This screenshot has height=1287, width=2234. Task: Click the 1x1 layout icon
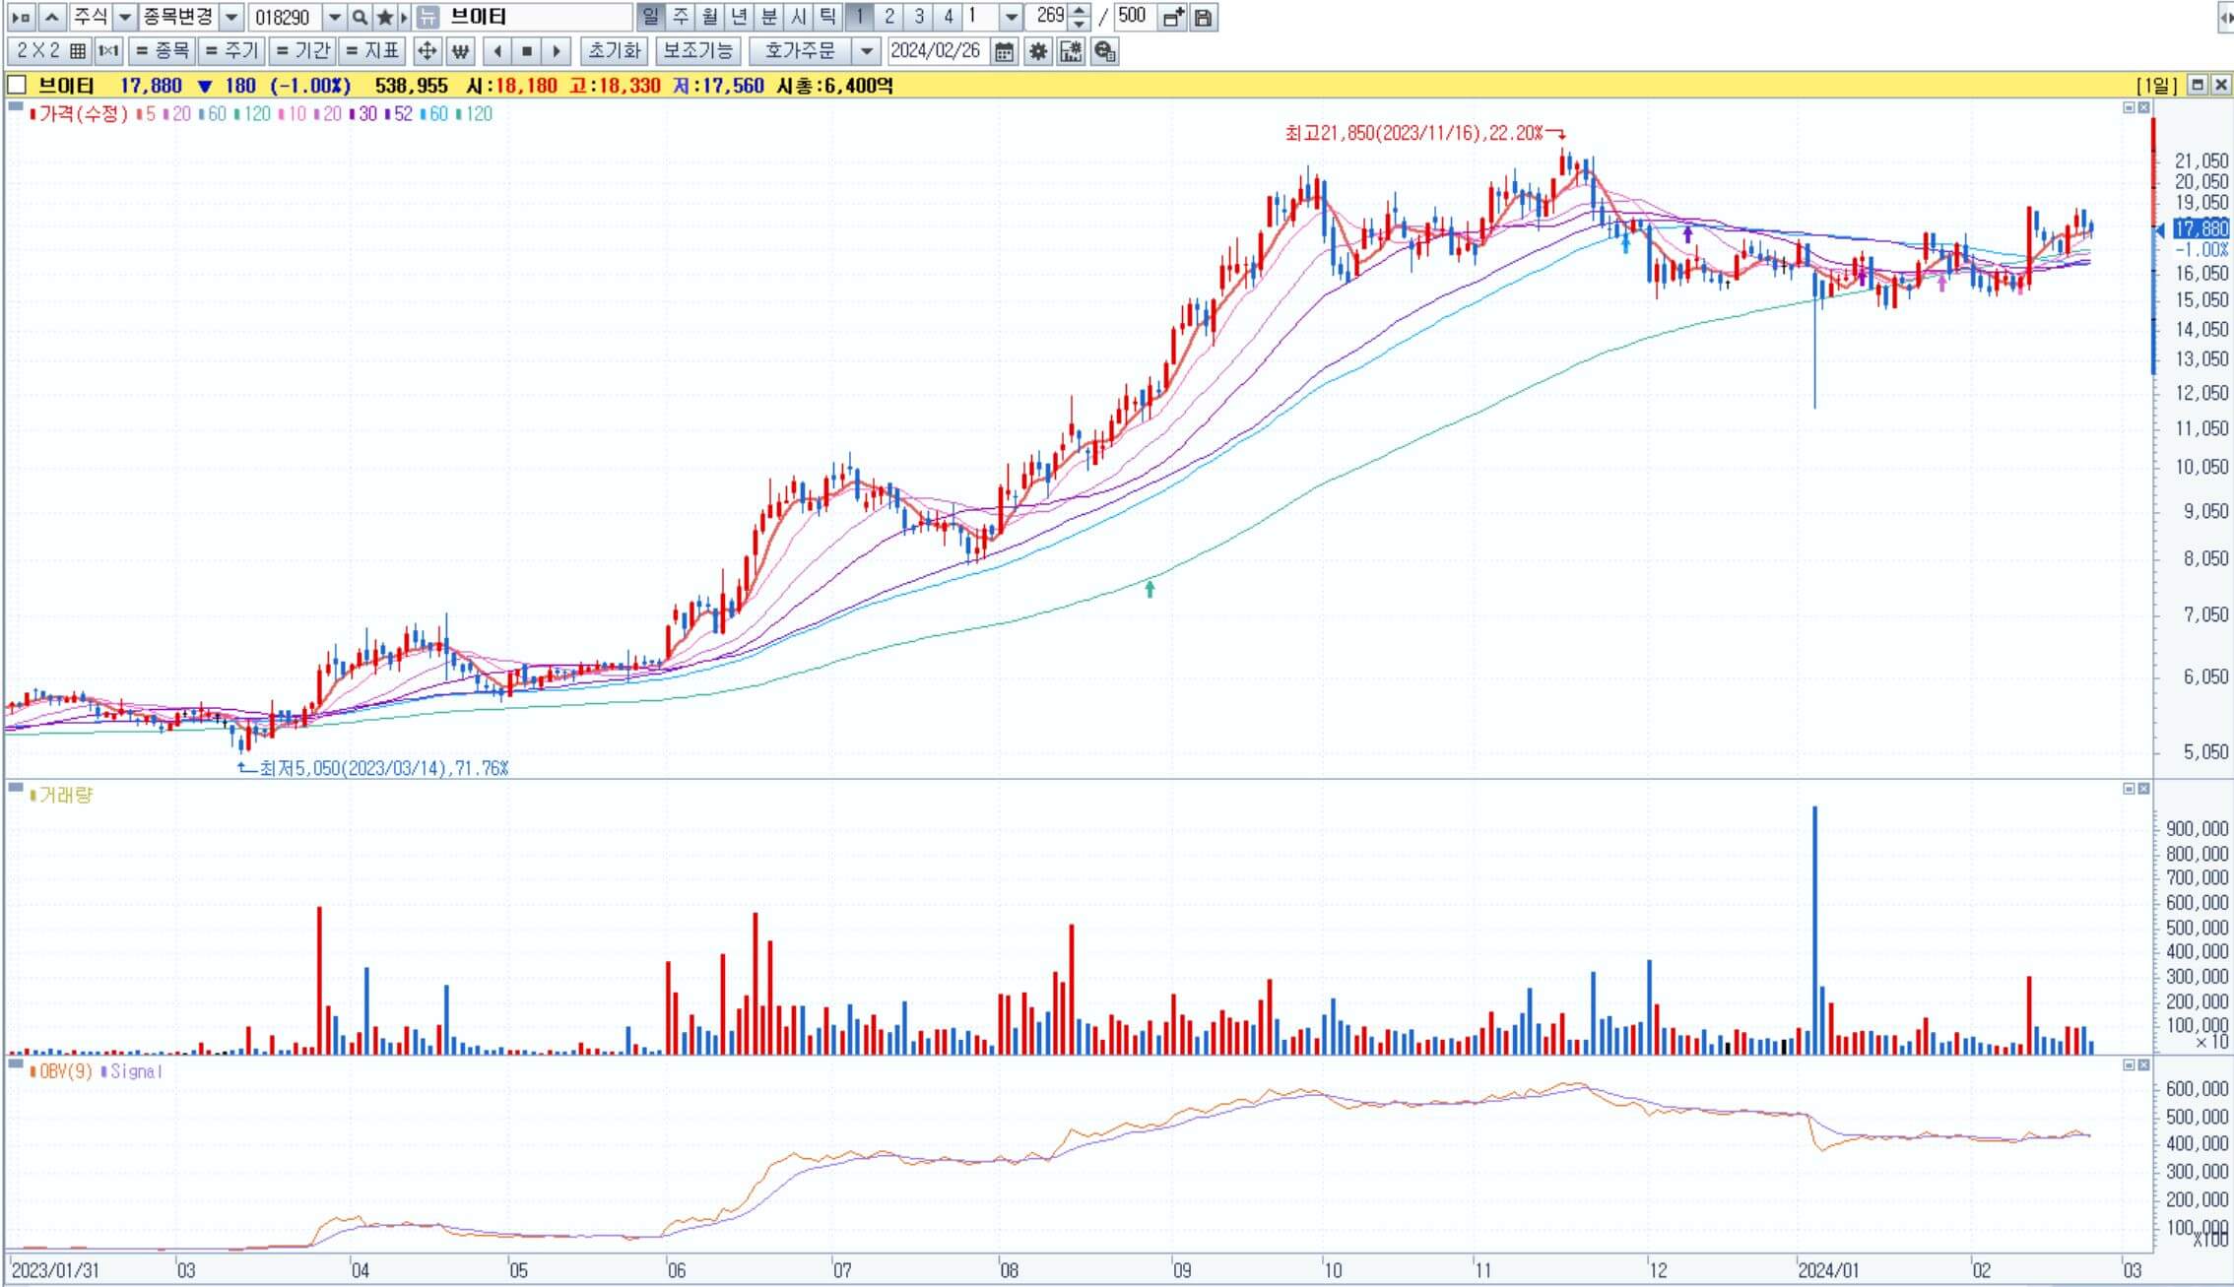point(108,51)
